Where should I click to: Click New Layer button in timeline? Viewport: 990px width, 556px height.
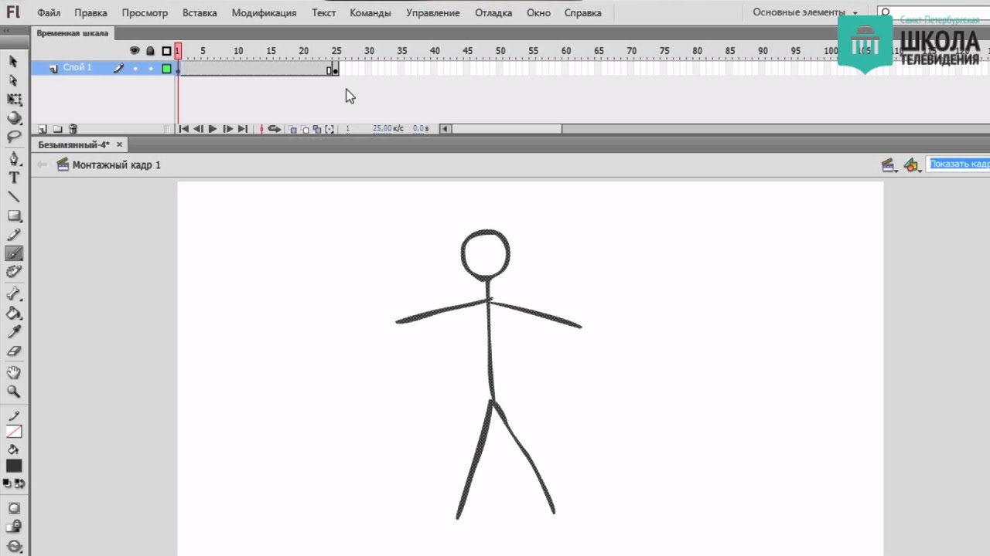[43, 129]
